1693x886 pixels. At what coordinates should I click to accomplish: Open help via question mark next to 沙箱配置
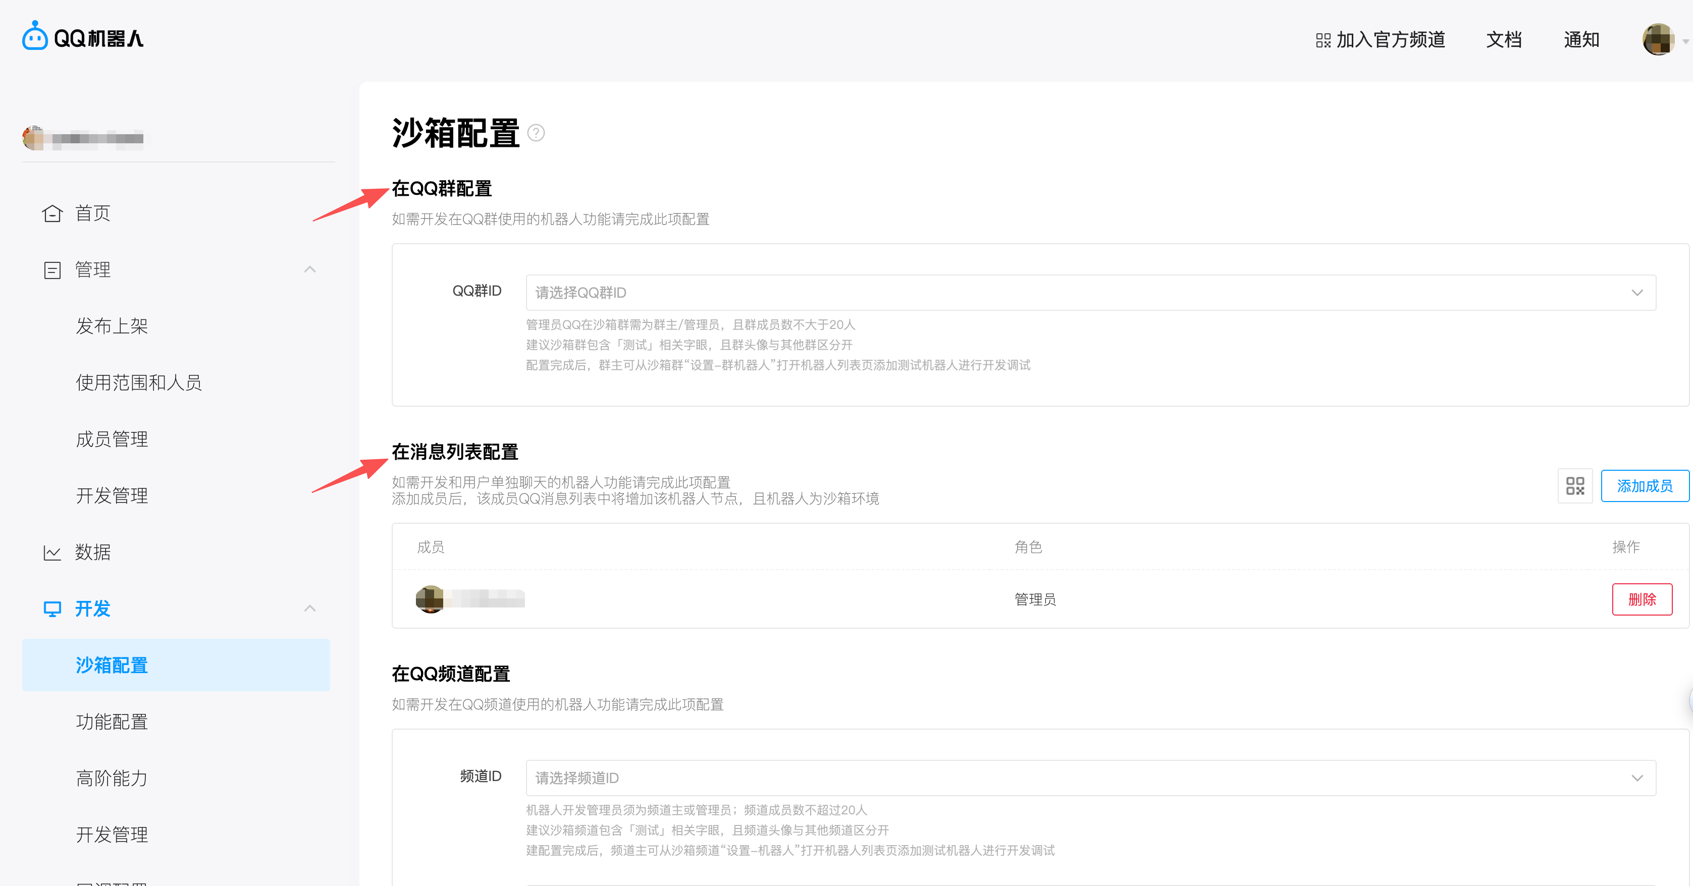[537, 134]
